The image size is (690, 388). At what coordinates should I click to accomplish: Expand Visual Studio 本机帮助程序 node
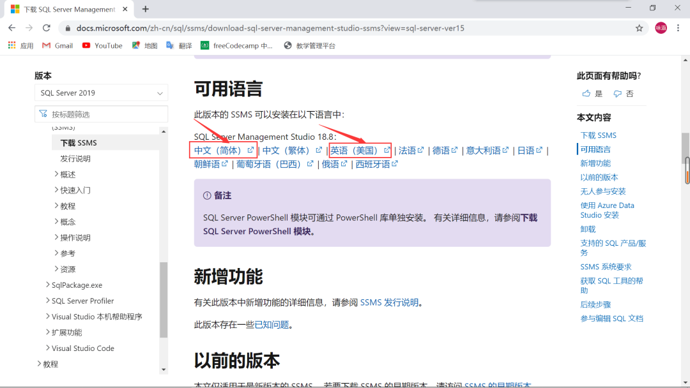(x=47, y=317)
